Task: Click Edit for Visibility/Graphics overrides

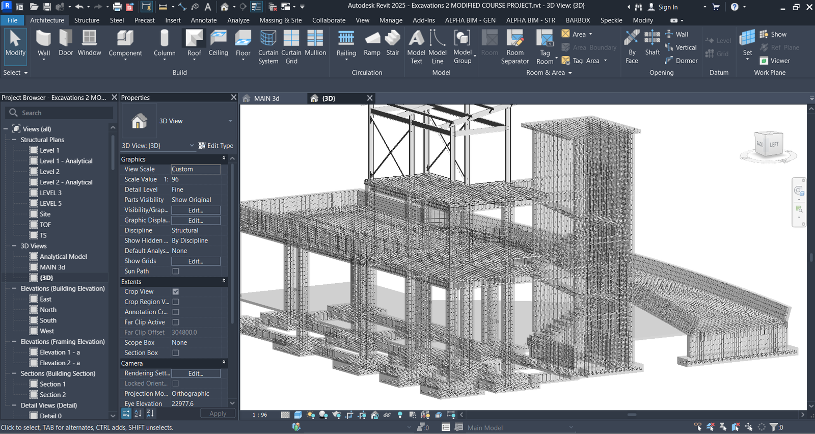Action: tap(196, 210)
